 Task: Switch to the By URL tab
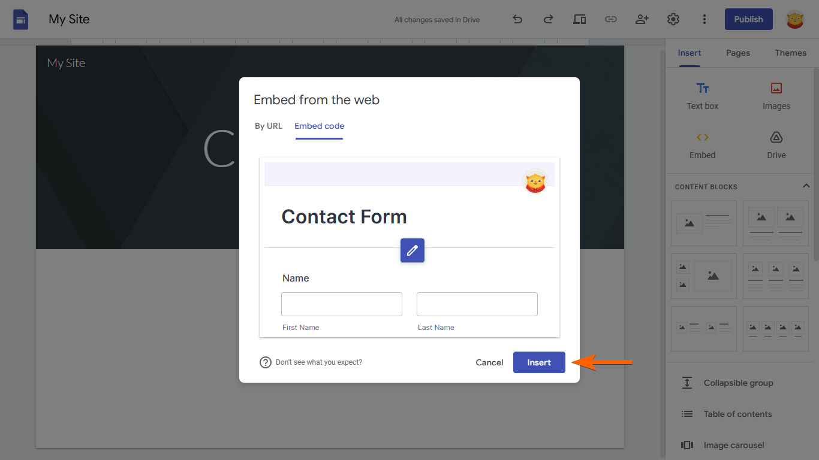point(269,126)
